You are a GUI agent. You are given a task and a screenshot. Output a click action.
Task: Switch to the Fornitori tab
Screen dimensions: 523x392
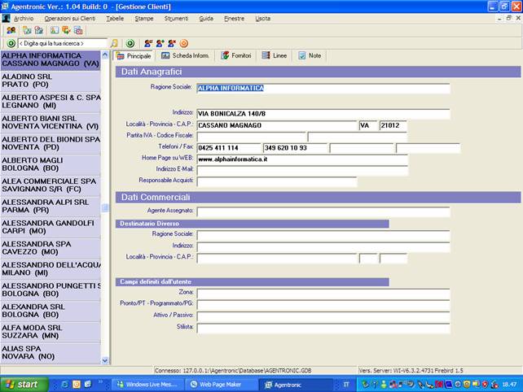(236, 56)
